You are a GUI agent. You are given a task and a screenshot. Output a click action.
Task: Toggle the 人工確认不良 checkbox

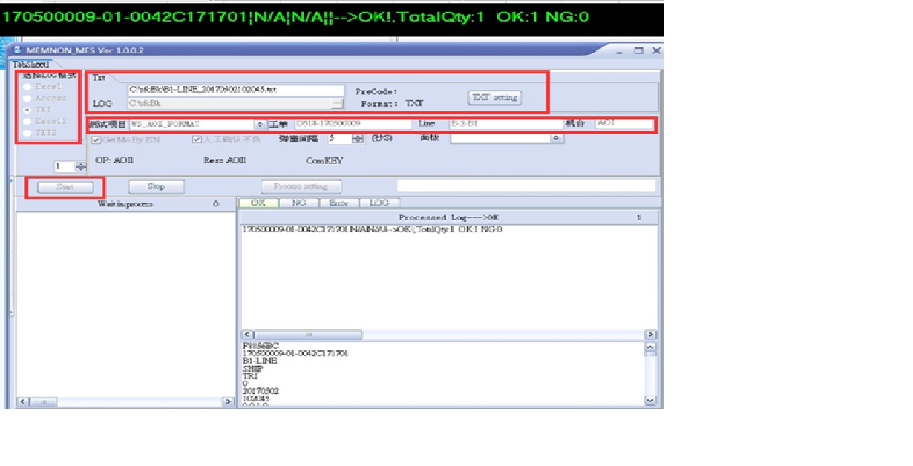(x=196, y=140)
